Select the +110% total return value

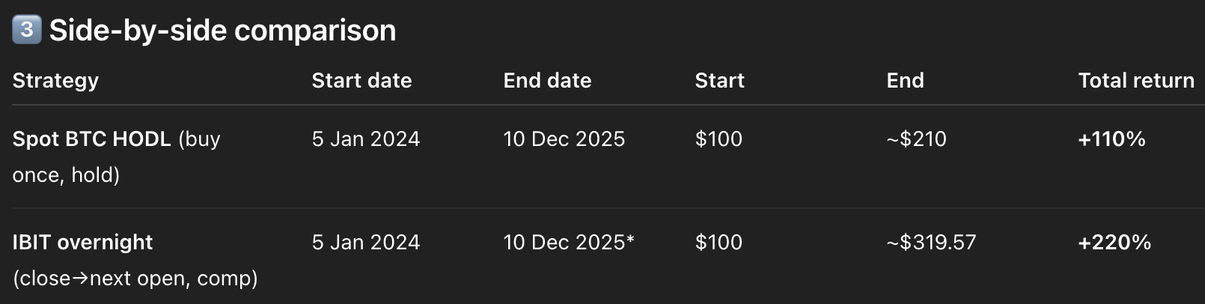tap(1111, 139)
